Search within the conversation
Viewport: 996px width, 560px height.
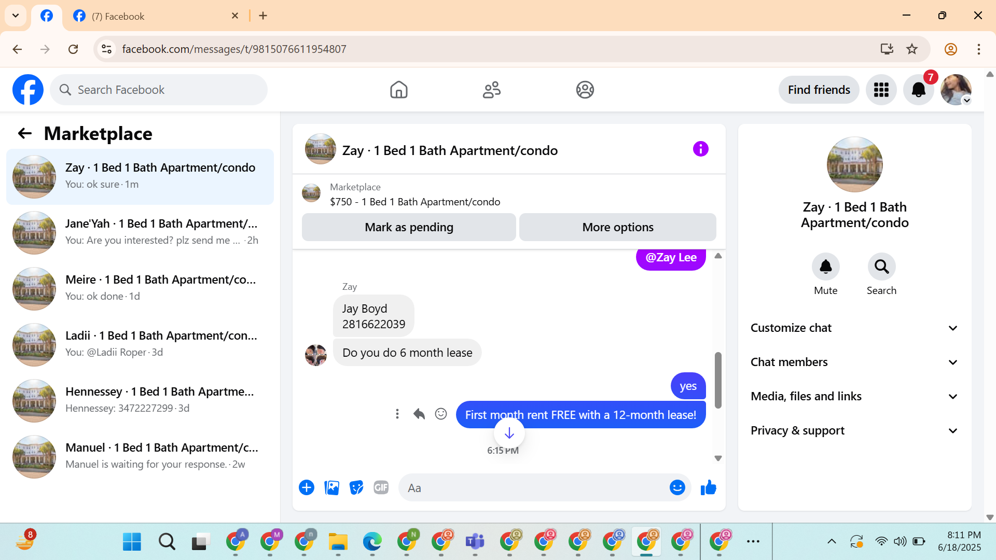coord(881,267)
